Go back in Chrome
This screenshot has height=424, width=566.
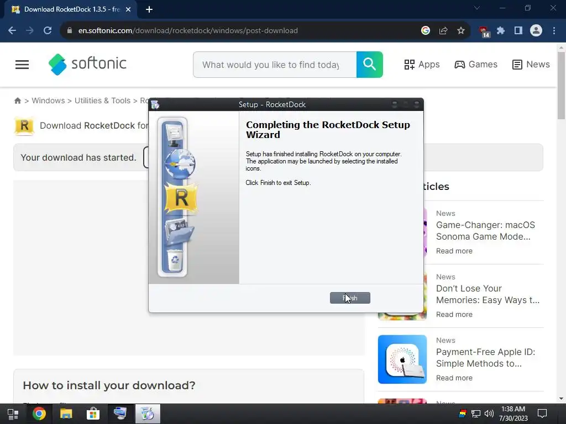pos(12,31)
